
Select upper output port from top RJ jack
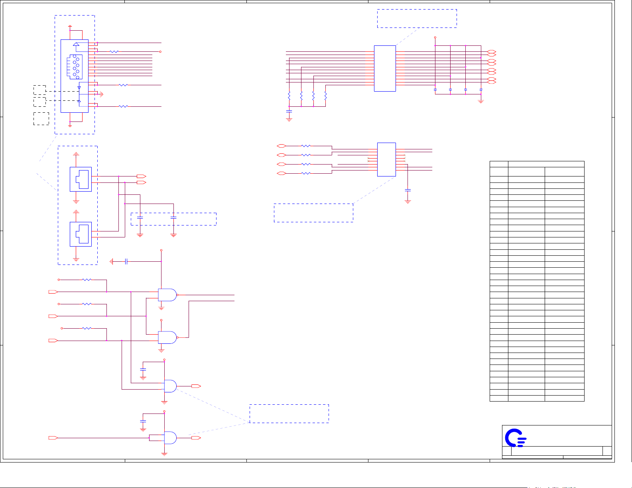142,176
